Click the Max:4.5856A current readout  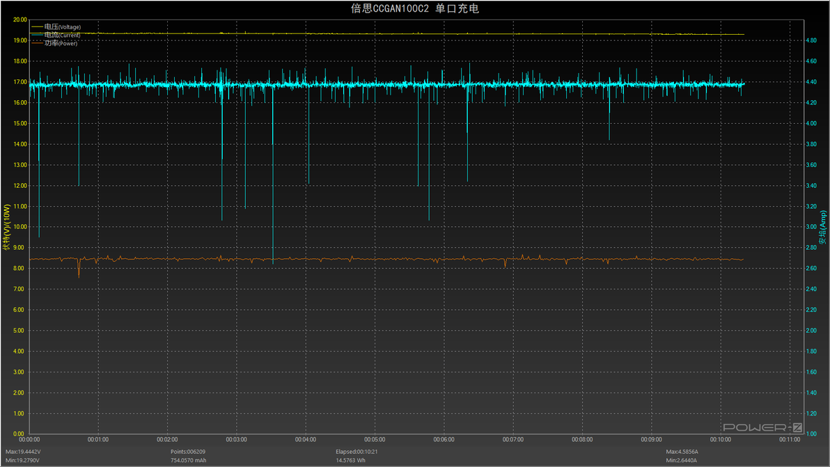click(682, 452)
